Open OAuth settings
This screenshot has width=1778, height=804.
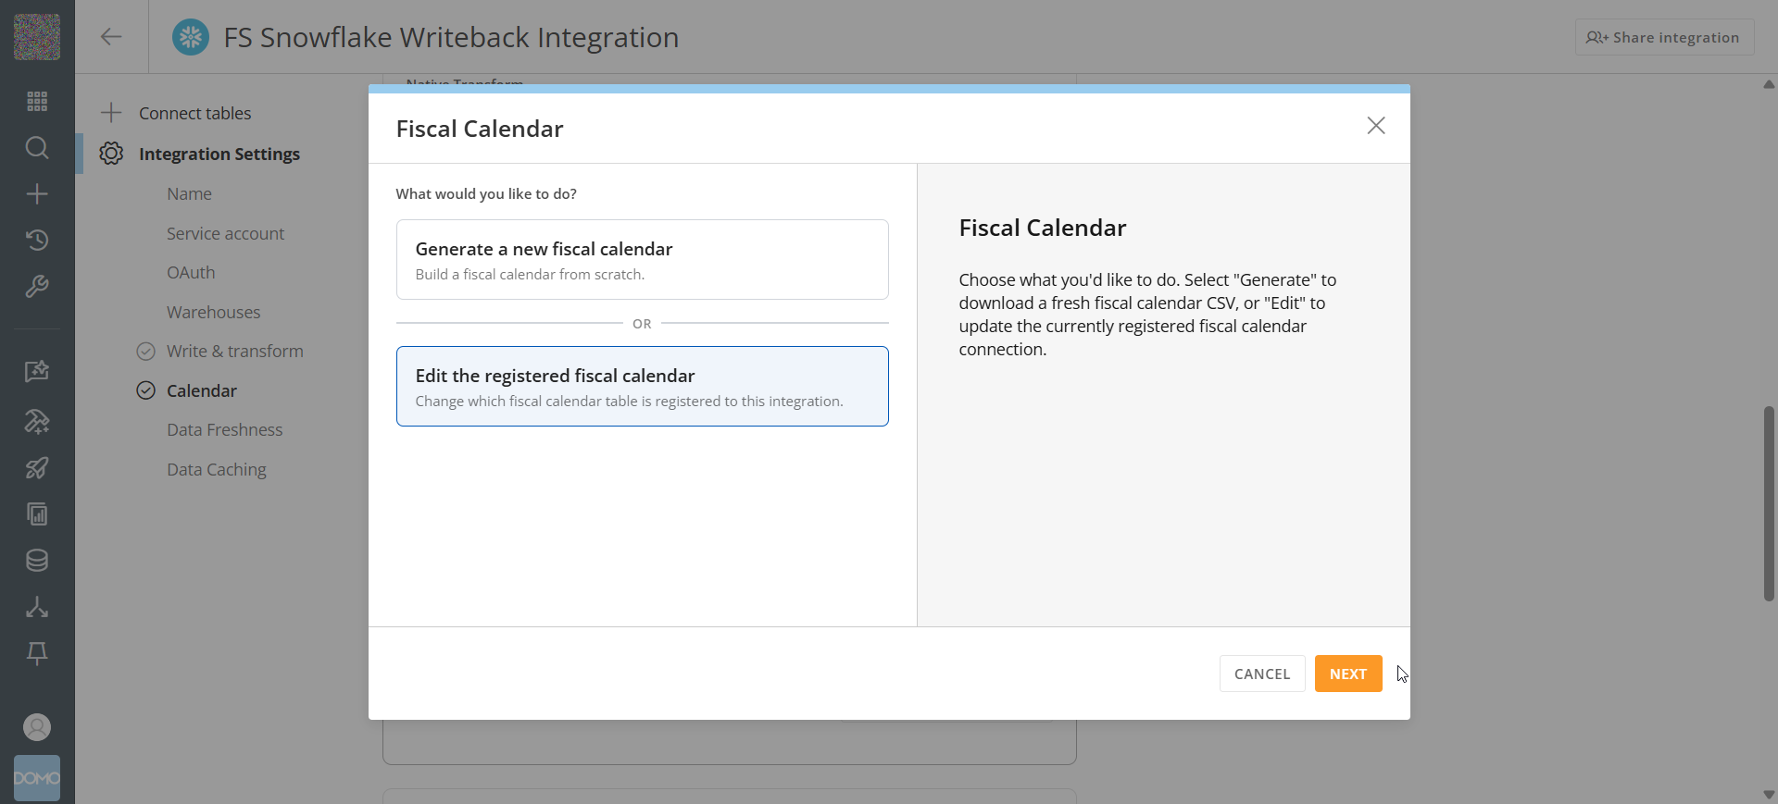click(x=191, y=273)
